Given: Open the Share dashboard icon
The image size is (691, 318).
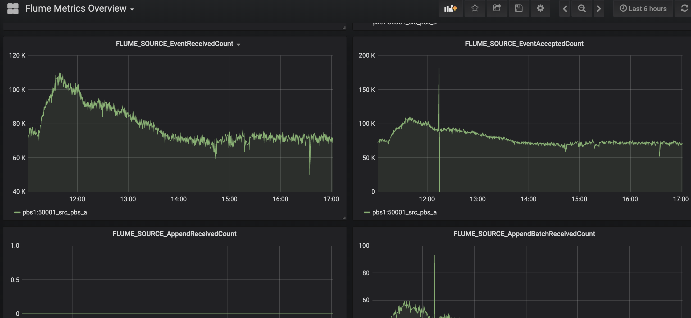Looking at the screenshot, I should (x=497, y=8).
